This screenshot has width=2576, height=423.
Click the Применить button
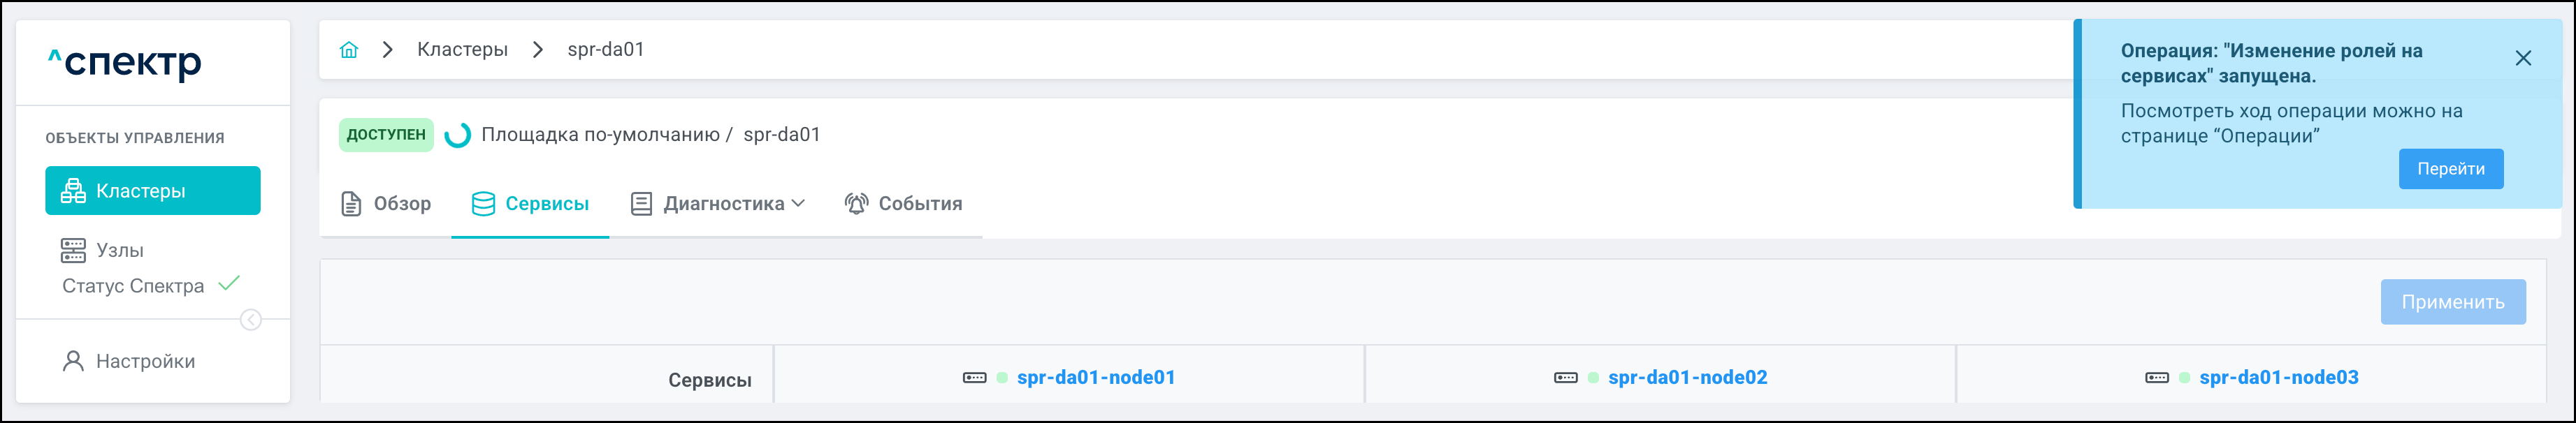coord(2452,302)
